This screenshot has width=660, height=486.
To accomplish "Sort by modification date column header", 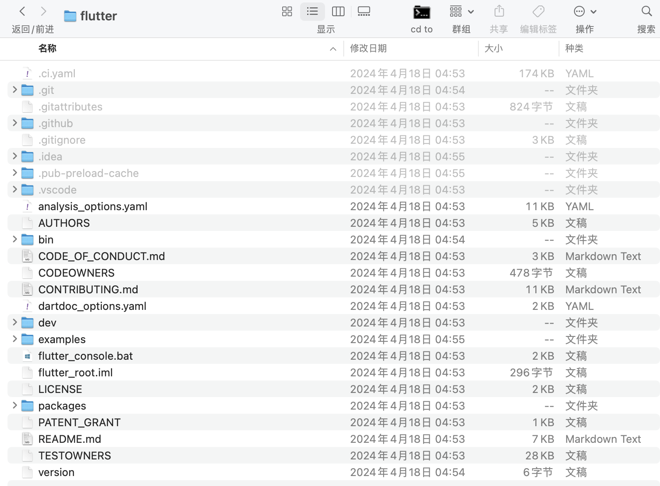I will pos(368,48).
